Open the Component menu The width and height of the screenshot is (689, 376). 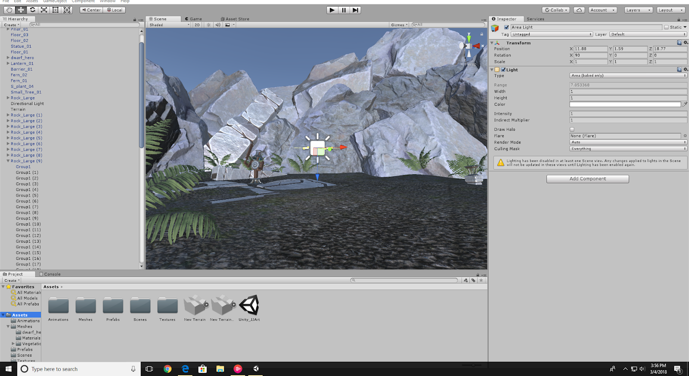point(83,1)
